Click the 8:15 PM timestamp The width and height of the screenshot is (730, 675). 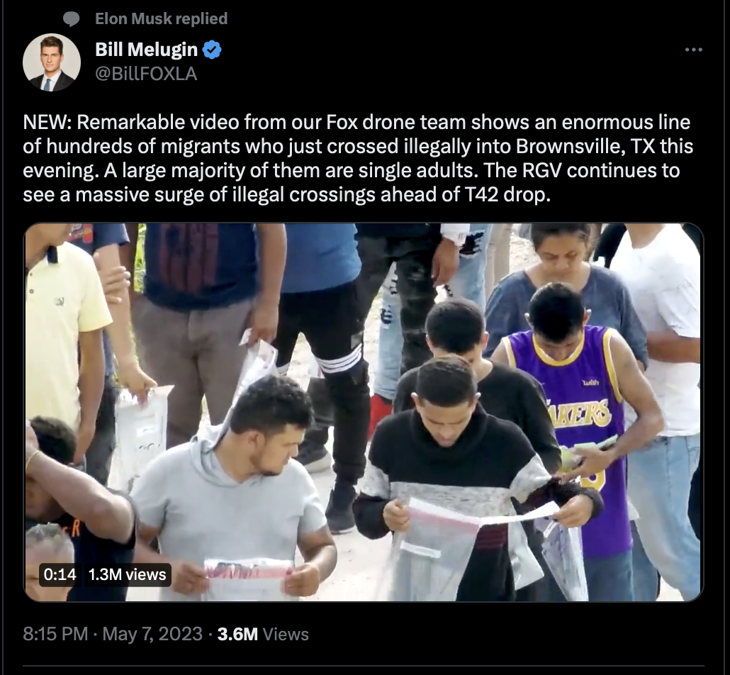55,634
